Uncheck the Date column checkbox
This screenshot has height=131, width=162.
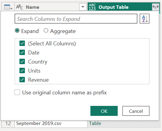22,52
